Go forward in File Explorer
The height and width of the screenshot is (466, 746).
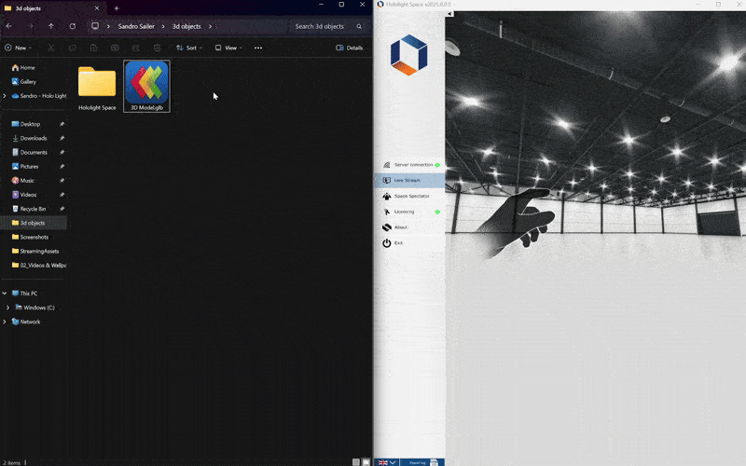[31, 26]
